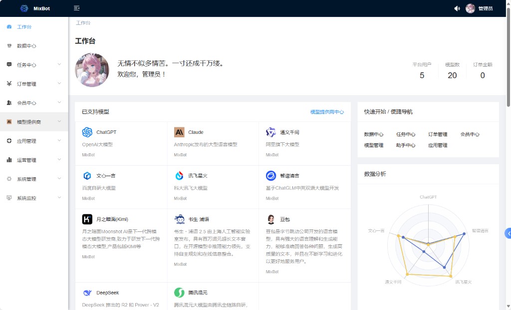Click the DeepSeek whale logo icon
Viewport: 511px width, 310px height.
87,293
